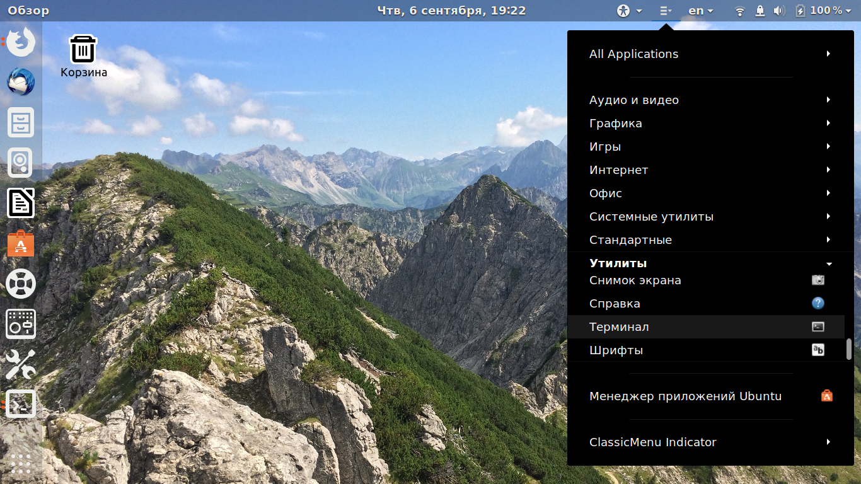Expand the Игры submenu arrow
The height and width of the screenshot is (484, 861).
coord(829,147)
